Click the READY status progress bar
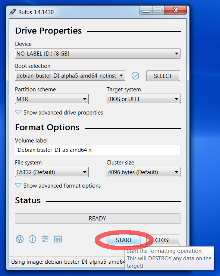This screenshot has height=276, width=220. coord(97,219)
